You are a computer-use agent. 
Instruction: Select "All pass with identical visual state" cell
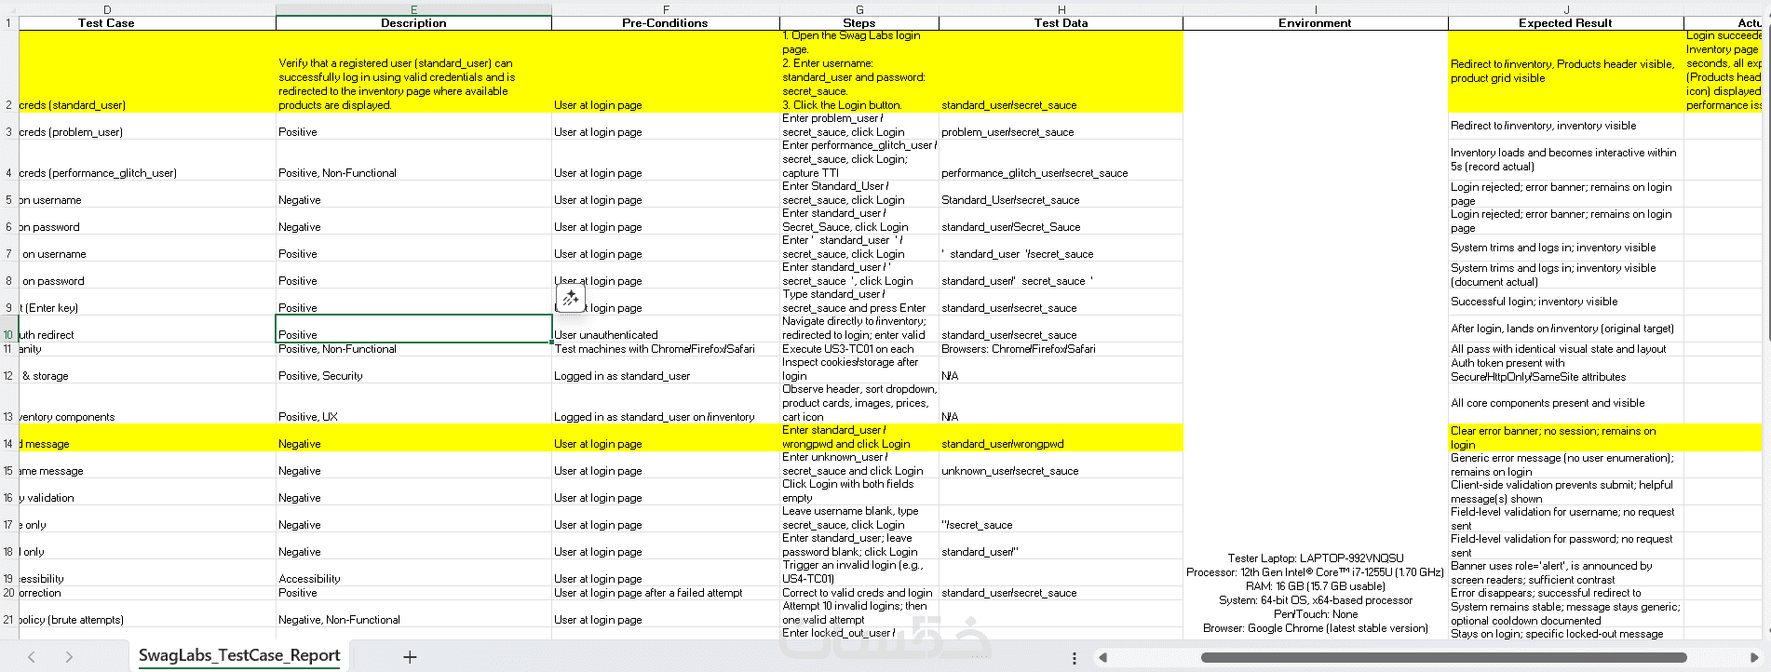[1566, 349]
